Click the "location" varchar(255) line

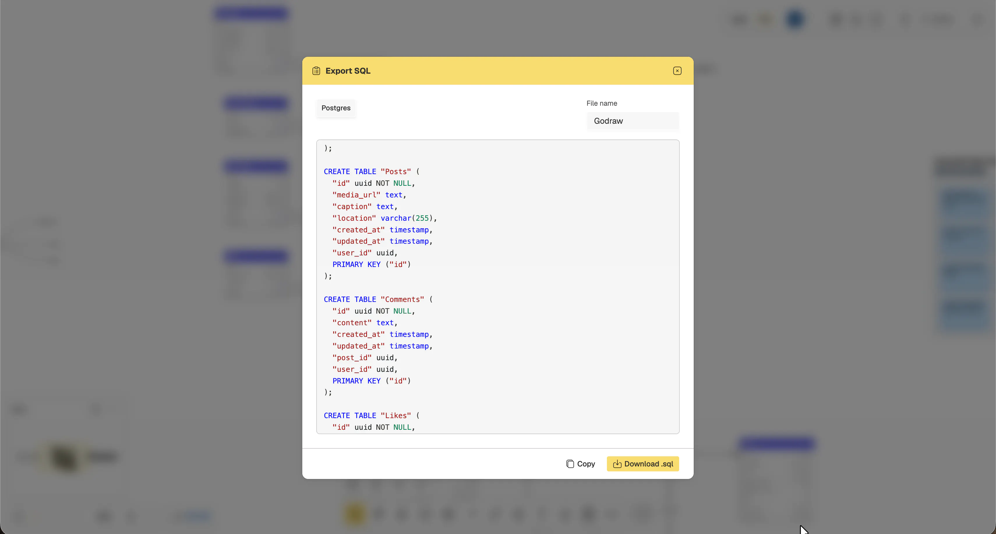(x=385, y=218)
